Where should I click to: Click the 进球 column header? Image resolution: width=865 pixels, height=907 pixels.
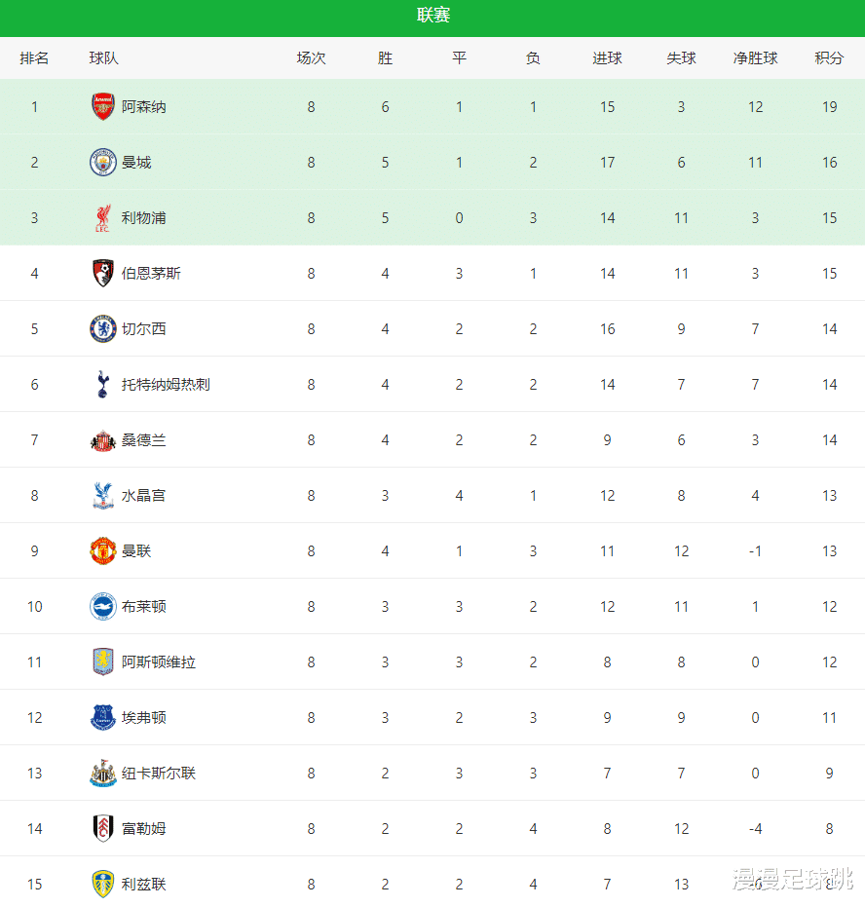tap(607, 58)
